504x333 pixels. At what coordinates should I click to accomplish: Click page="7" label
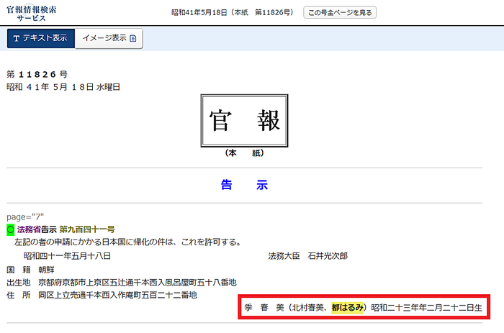[x=25, y=217]
